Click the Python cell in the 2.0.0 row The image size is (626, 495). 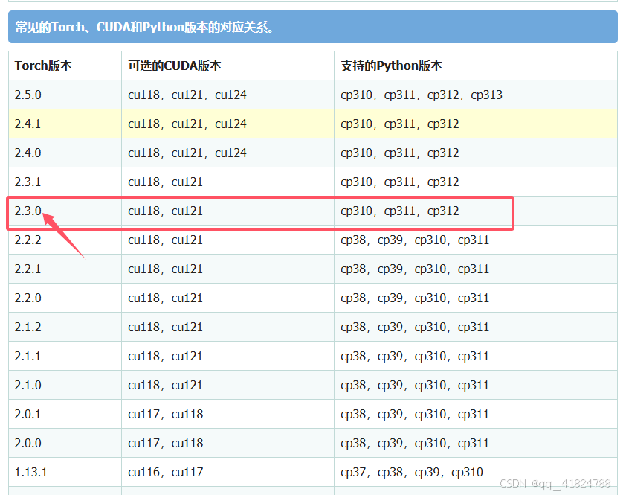[476, 443]
